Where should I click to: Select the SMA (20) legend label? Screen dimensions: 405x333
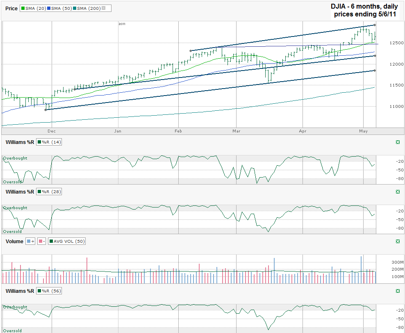36,8
